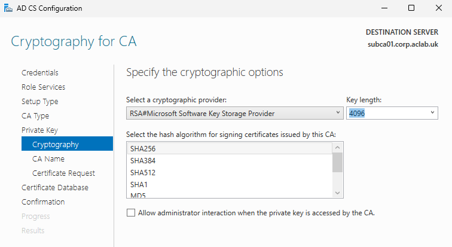Go to the Credentials step
The width and height of the screenshot is (452, 247).
tap(40, 73)
